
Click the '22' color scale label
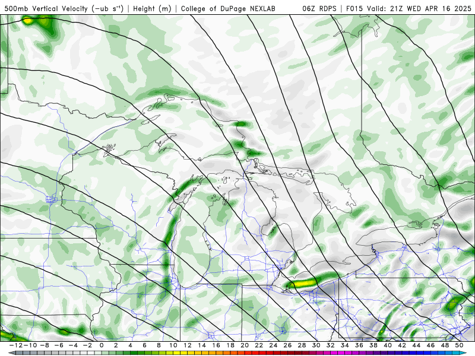[x=259, y=345]
